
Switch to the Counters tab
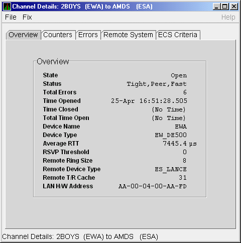coord(58,35)
